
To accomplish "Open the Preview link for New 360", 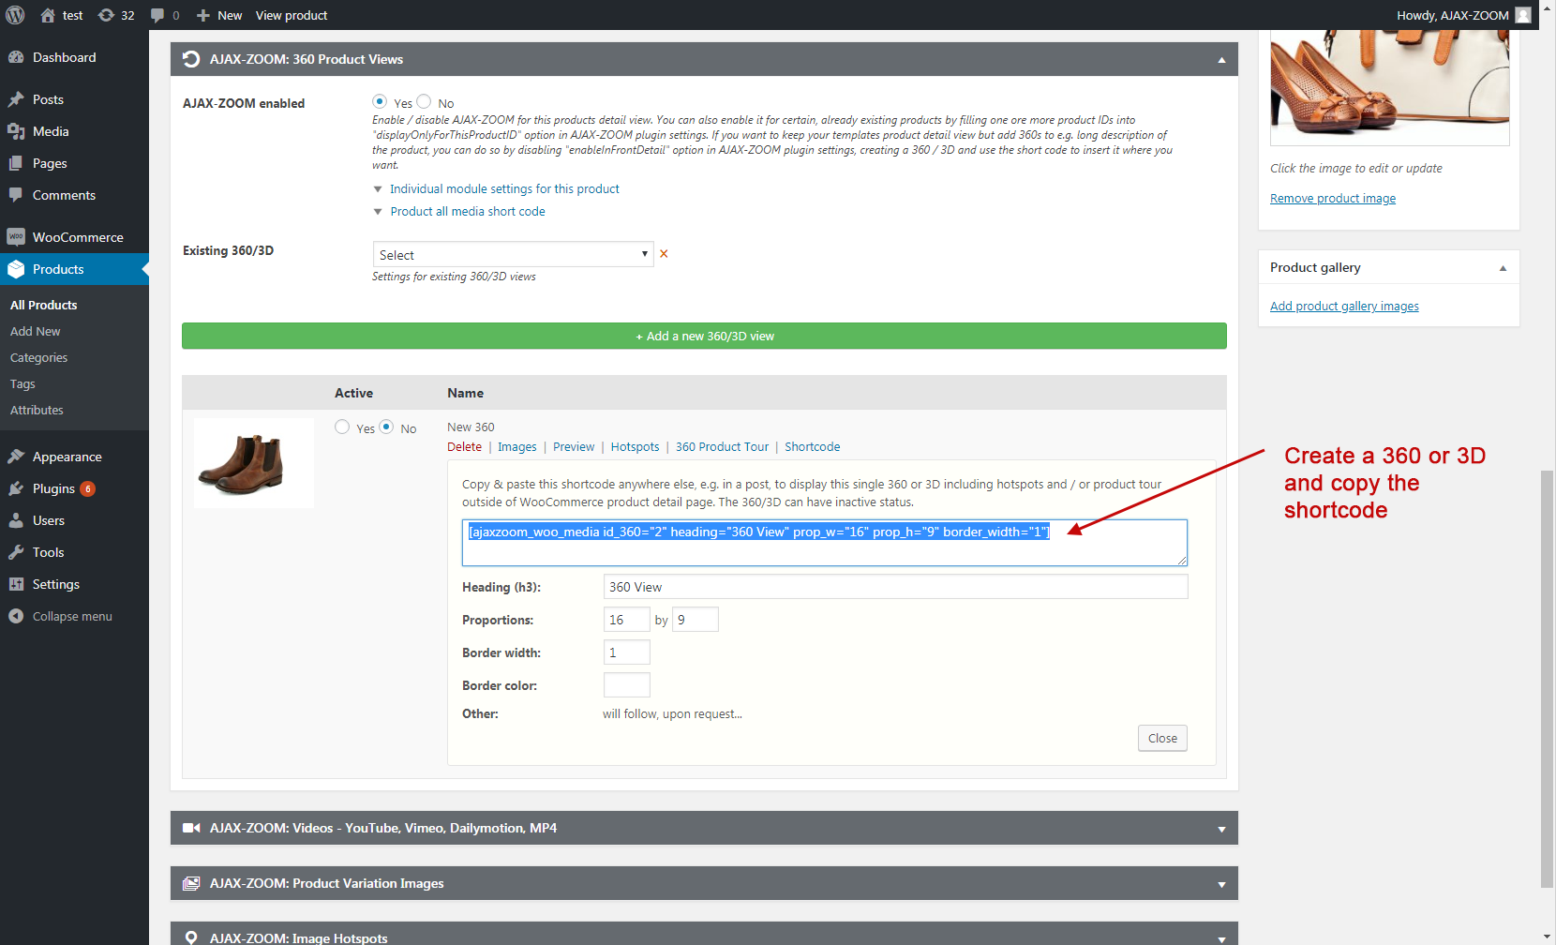I will (574, 447).
